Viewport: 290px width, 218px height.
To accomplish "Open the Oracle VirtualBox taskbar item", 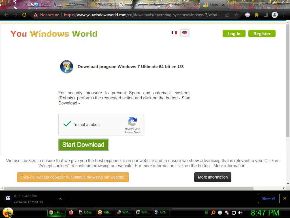I will point(161,212).
